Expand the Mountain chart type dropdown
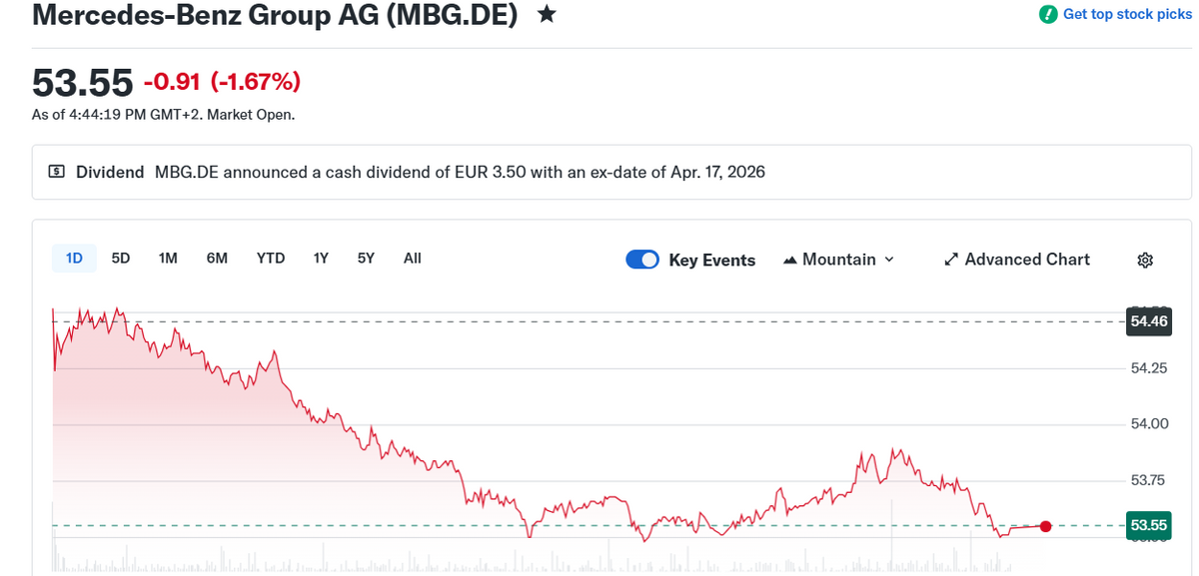 (888, 260)
